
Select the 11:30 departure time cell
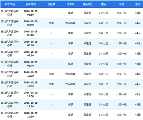click(31, 105)
